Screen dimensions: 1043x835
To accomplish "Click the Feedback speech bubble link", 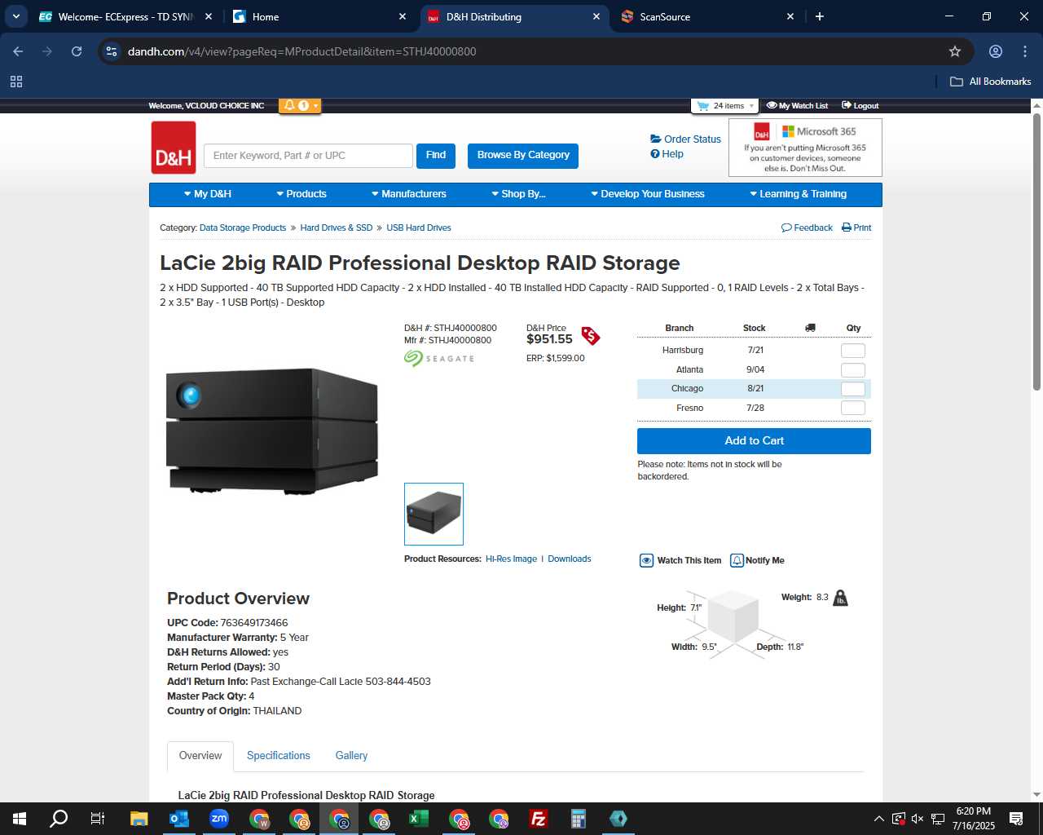I will [x=807, y=228].
